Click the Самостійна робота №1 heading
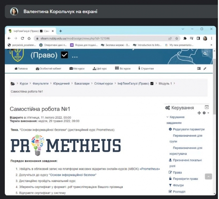The image size is (219, 199). coord(40,109)
